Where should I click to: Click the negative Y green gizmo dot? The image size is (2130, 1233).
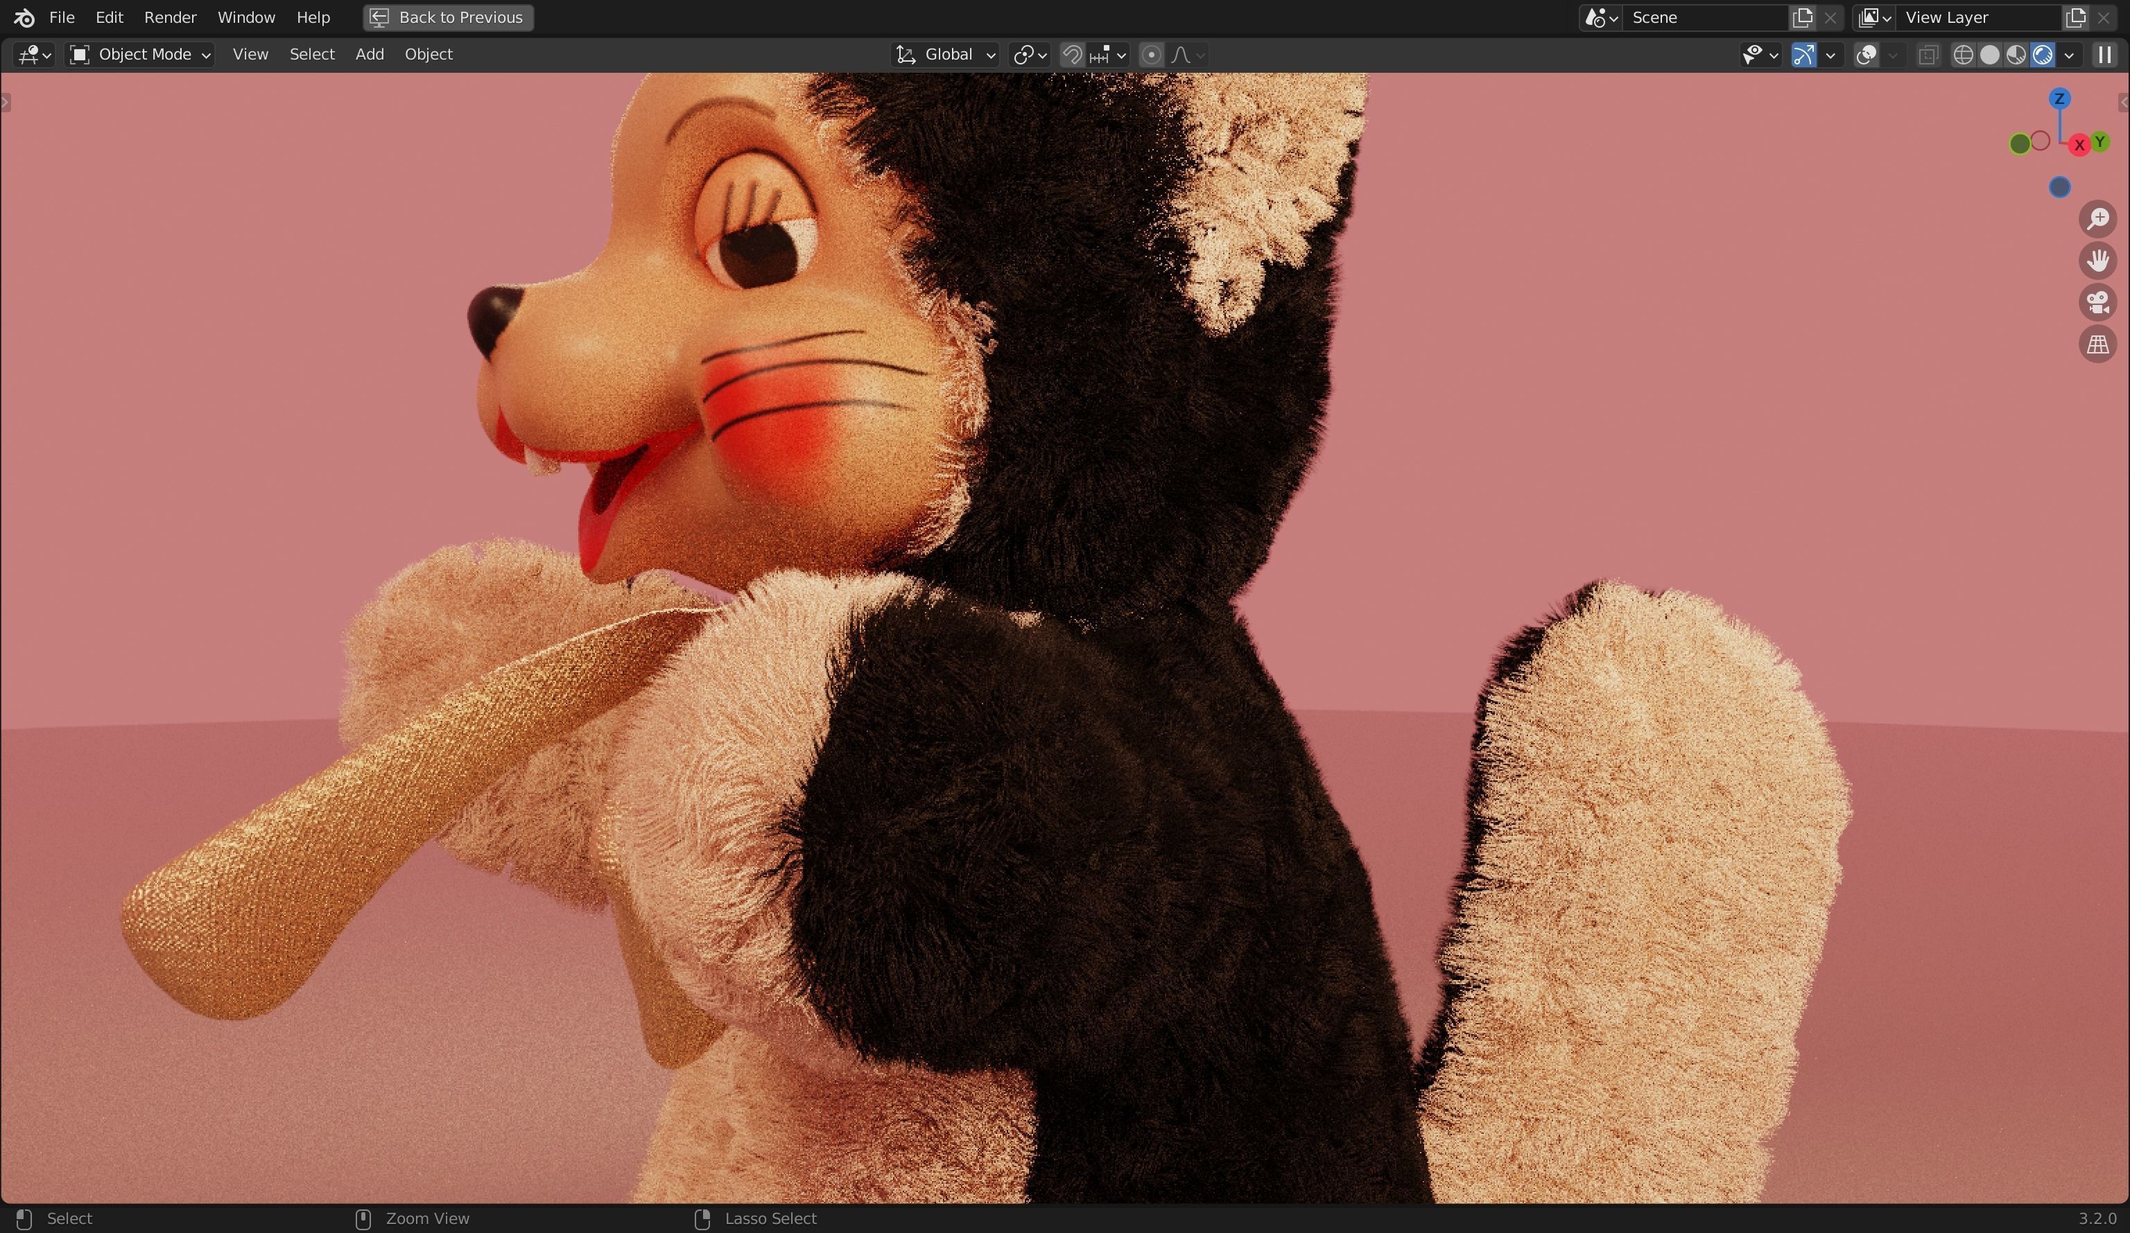pos(2019,145)
